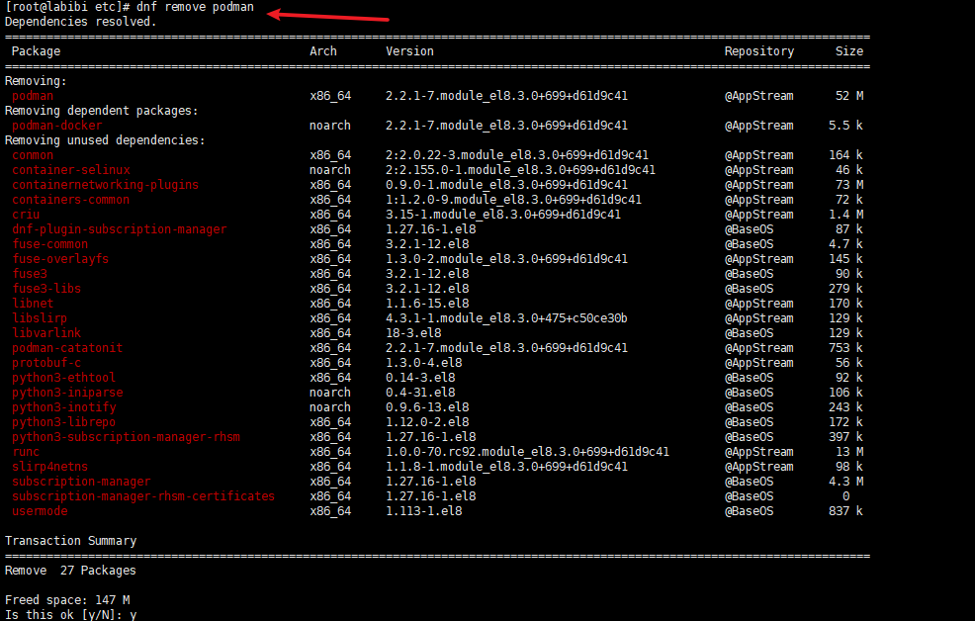Select the 'slirp4netns' package name
Viewport: 975px width, 621px height.
click(x=49, y=467)
